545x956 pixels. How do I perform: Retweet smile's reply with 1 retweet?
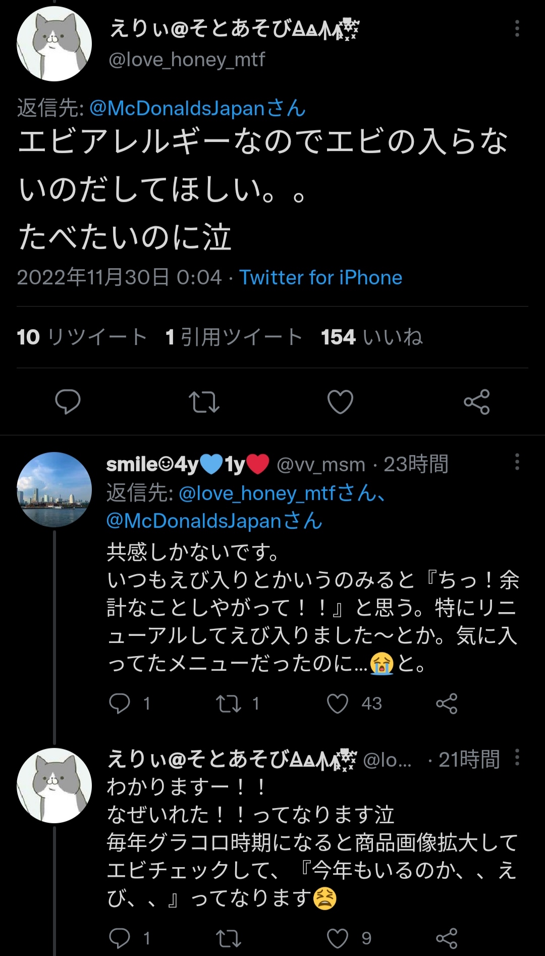click(229, 703)
